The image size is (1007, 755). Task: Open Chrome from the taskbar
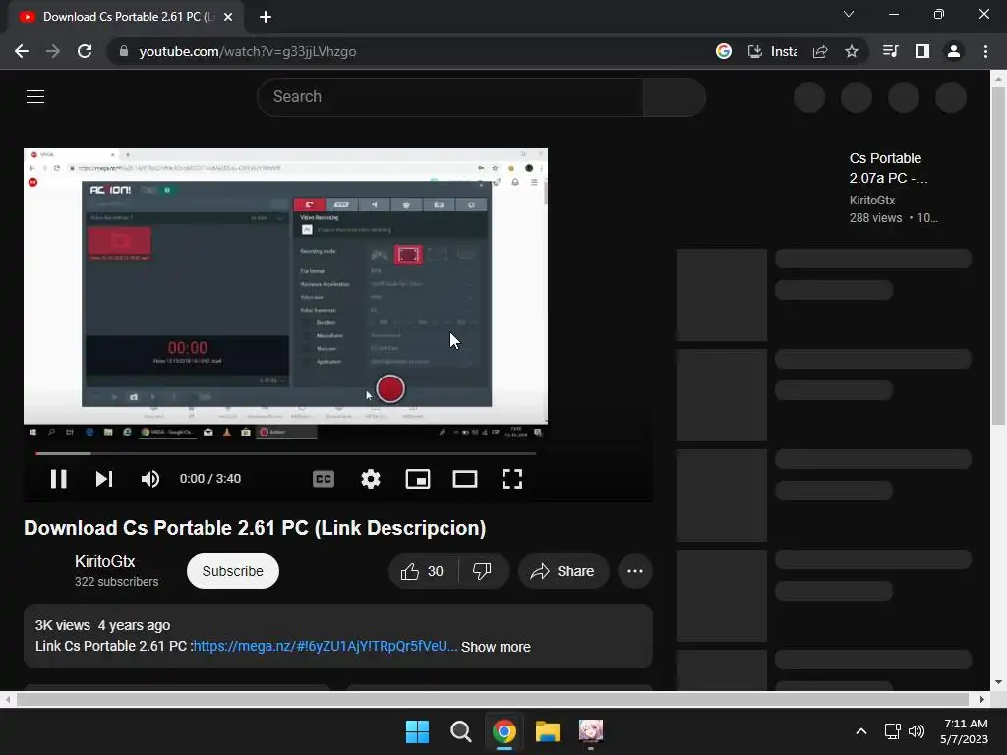(504, 731)
